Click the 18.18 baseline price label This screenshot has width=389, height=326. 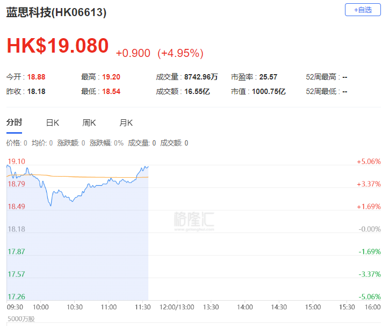16,229
